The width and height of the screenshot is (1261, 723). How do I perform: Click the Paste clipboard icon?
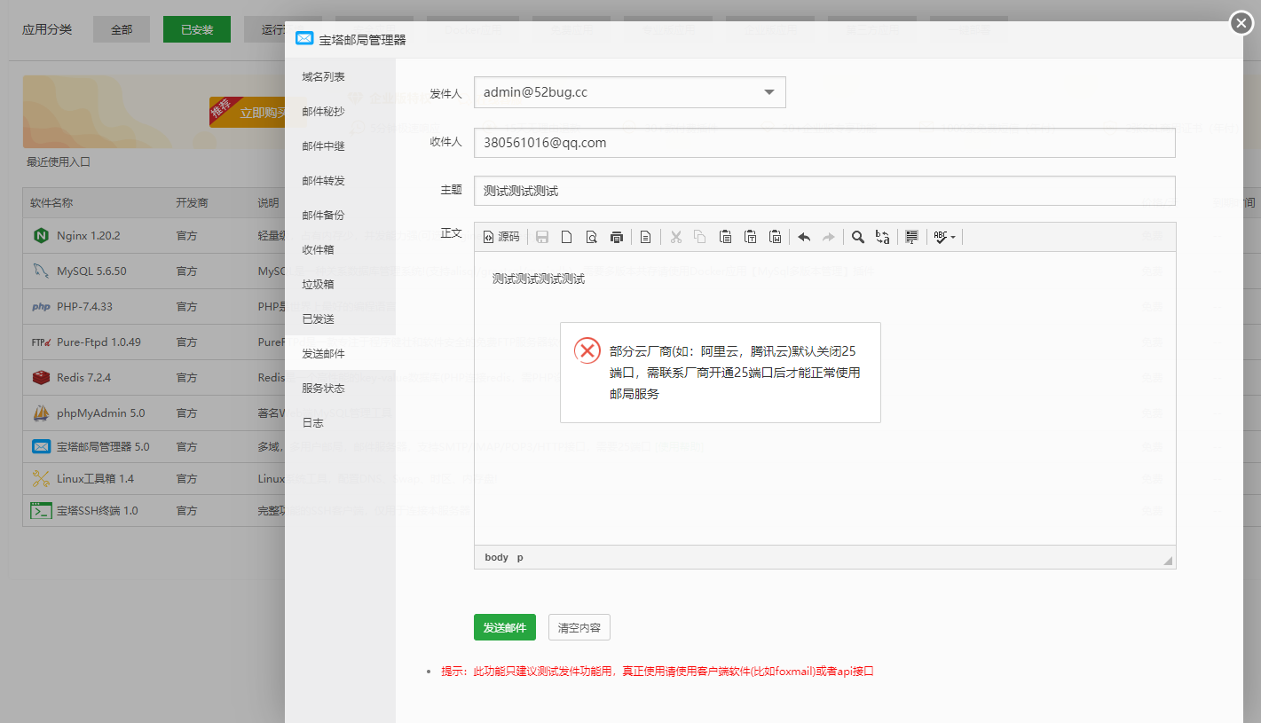coord(725,237)
